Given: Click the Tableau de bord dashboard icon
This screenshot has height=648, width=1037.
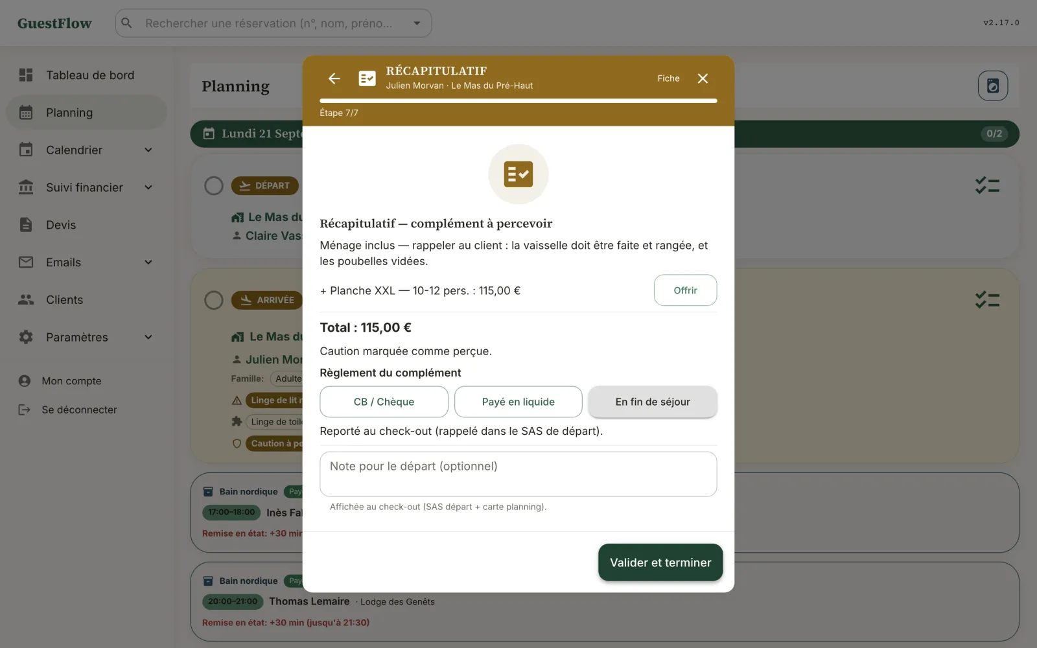Looking at the screenshot, I should click(26, 75).
